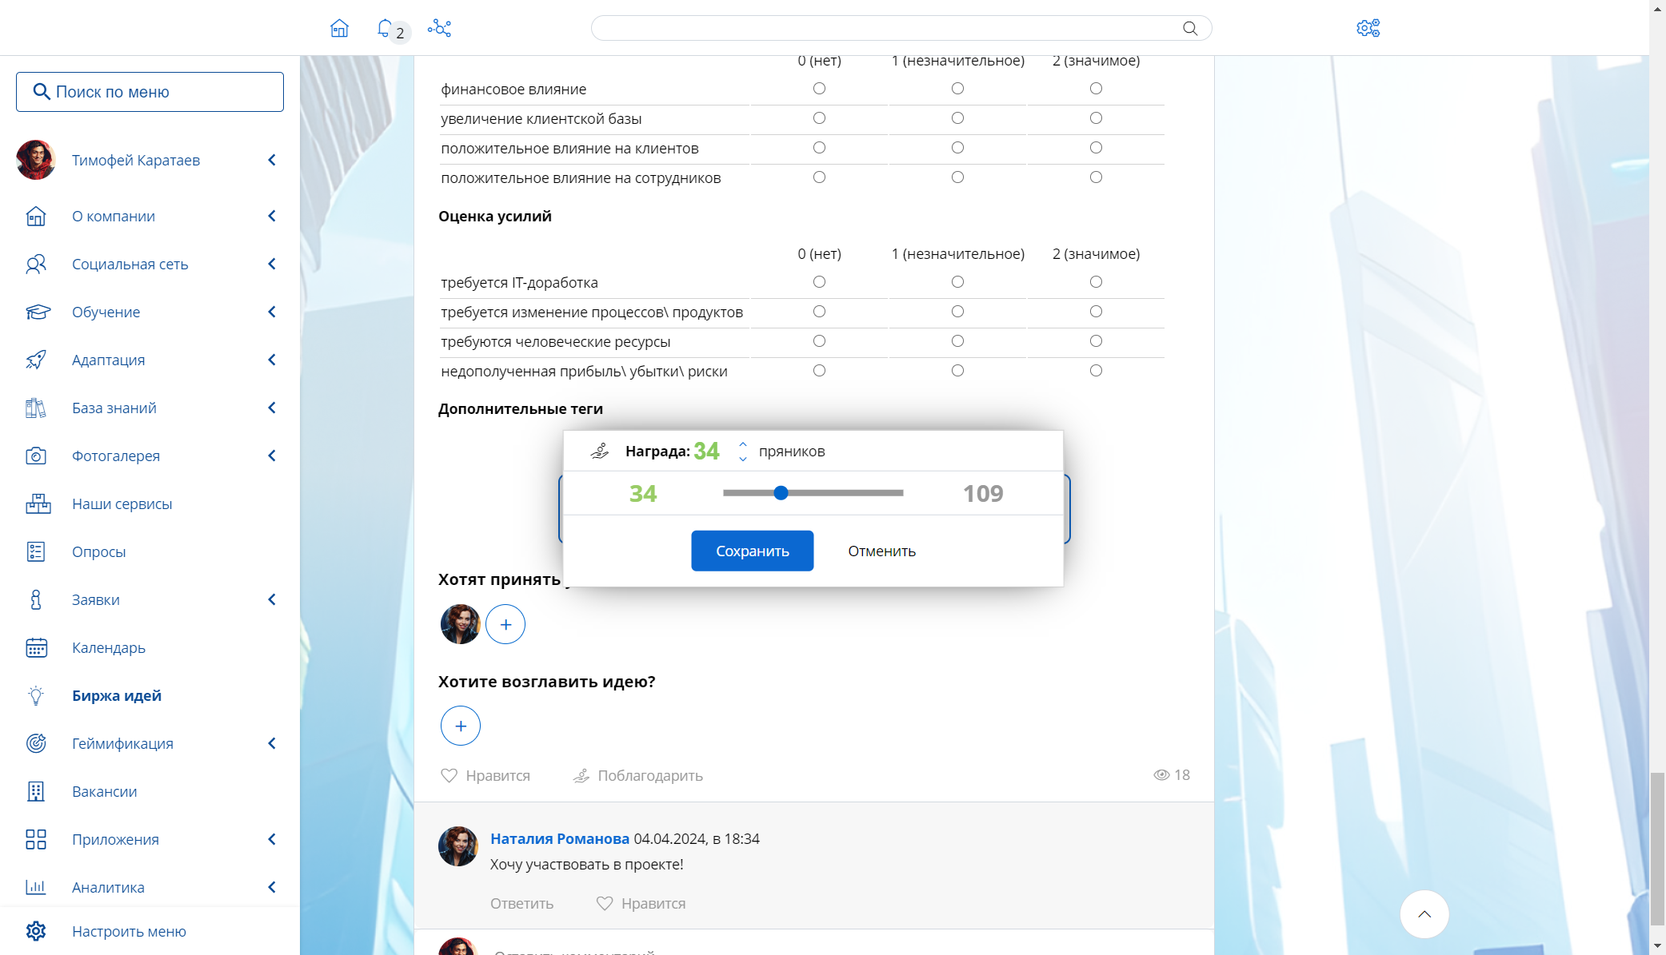
Task: Open Календарь in the sidebar
Action: 109,647
